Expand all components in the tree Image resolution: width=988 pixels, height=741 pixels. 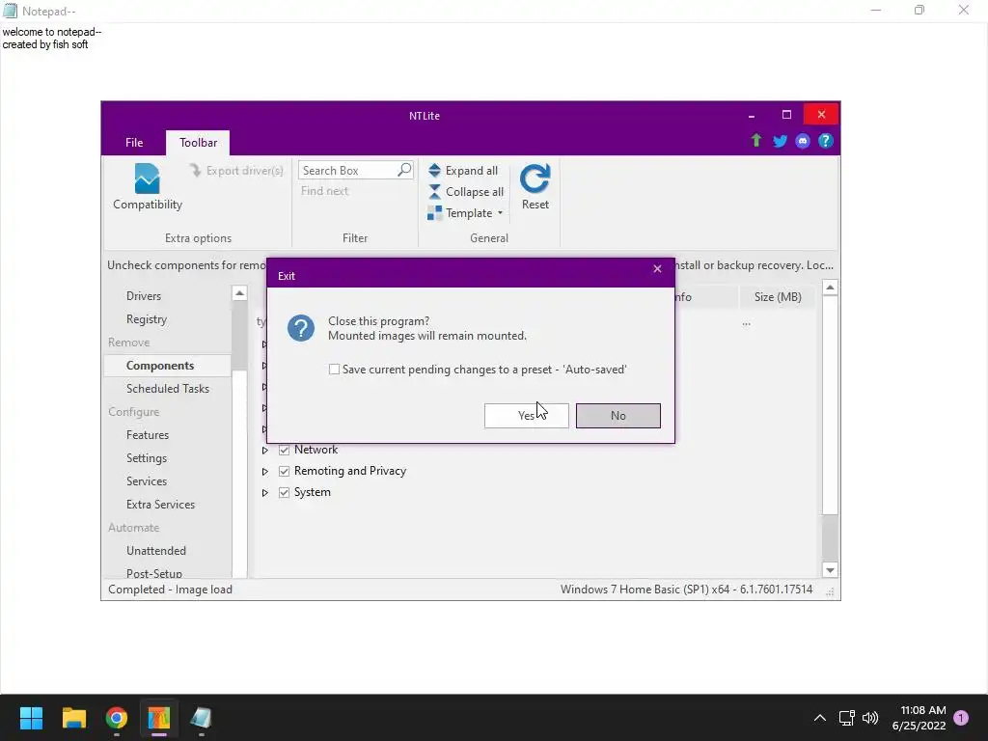tap(463, 171)
